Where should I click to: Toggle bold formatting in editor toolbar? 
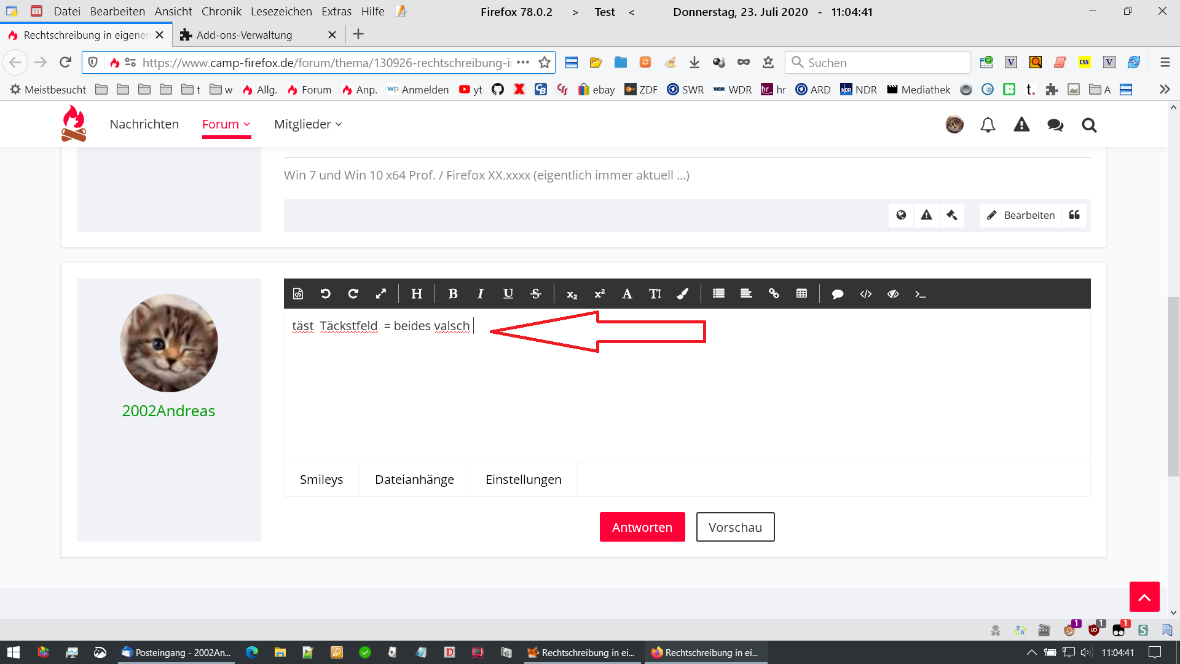(x=453, y=294)
